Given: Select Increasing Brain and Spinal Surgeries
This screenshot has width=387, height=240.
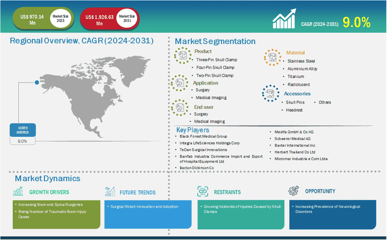Looking at the screenshot, I should 50,204.
